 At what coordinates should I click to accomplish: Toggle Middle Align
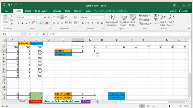click(58, 17)
